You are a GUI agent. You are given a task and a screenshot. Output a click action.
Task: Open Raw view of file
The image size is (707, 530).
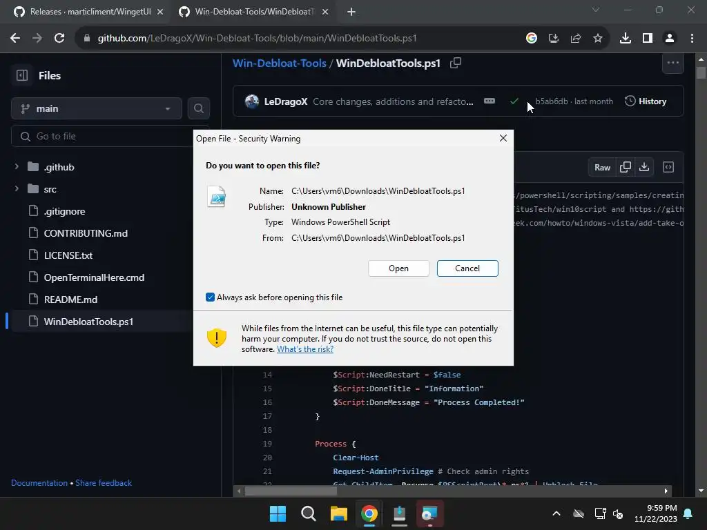pyautogui.click(x=602, y=168)
